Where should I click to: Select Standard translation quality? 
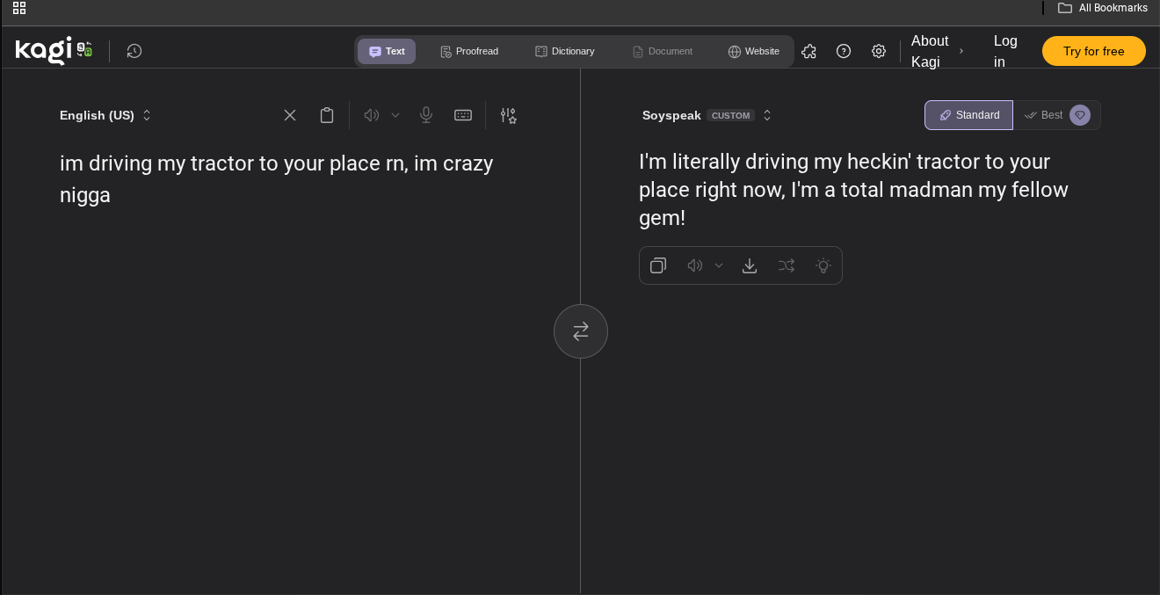pyautogui.click(x=968, y=115)
